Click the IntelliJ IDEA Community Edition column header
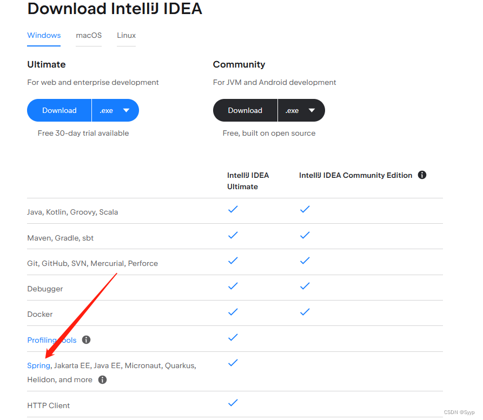Image resolution: width=483 pixels, height=420 pixels. [x=355, y=175]
